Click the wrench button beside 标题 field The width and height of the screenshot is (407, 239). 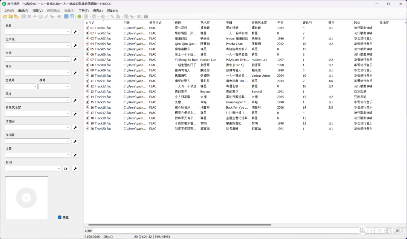tap(75, 32)
